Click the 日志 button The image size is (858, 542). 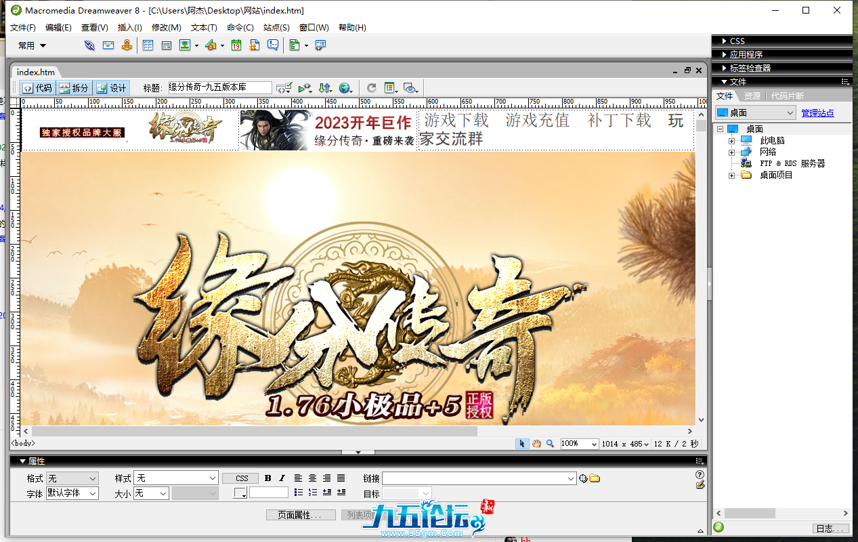pyautogui.click(x=830, y=528)
